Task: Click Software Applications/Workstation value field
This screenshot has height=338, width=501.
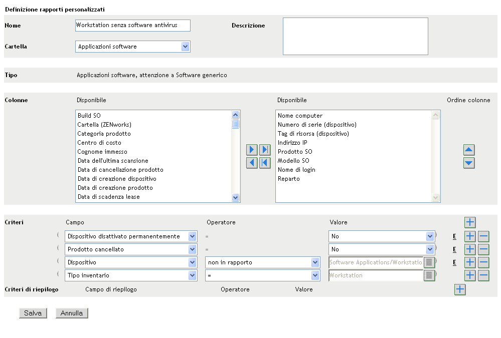Action: [376, 262]
